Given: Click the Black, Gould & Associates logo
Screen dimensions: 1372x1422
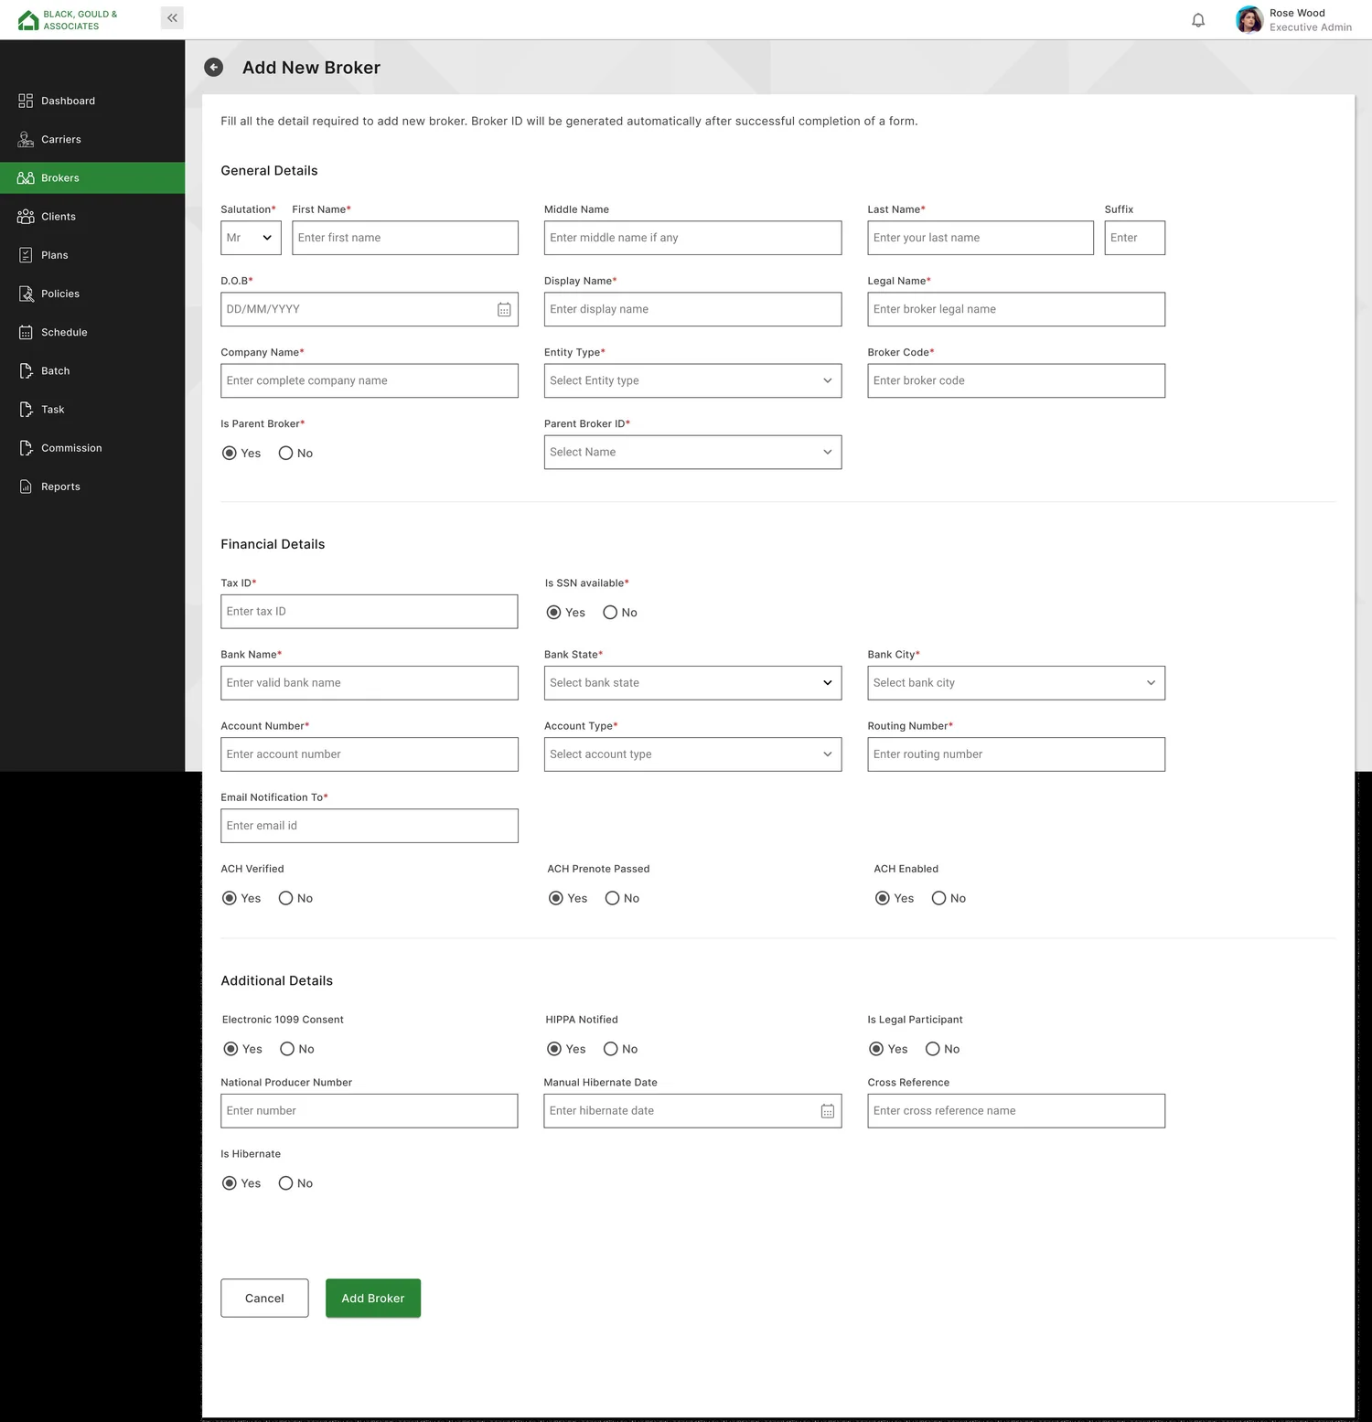Looking at the screenshot, I should tap(68, 20).
